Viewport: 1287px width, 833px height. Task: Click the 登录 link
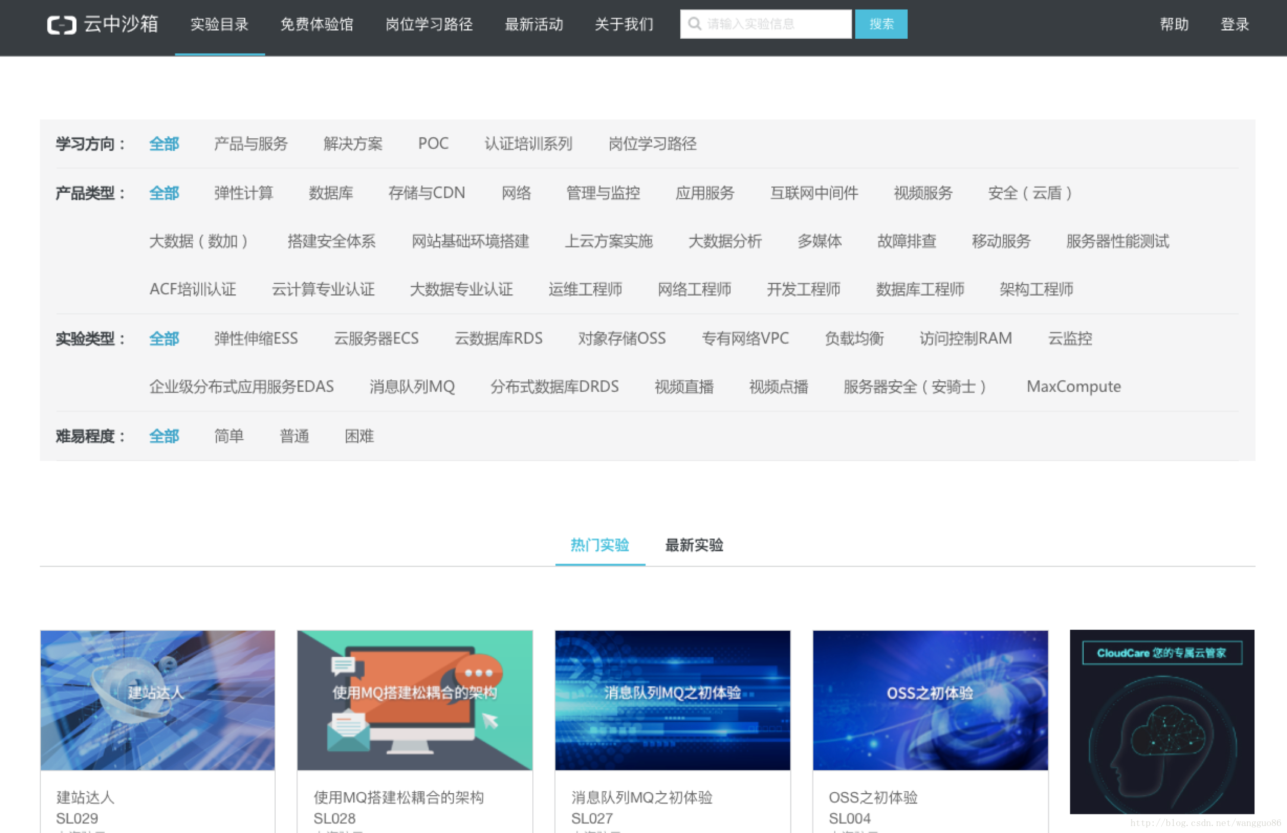[x=1235, y=24]
